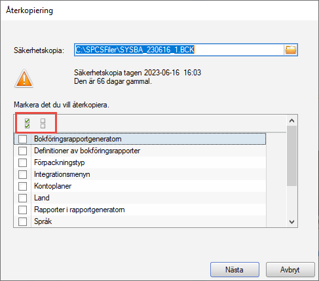Screen dimensions: 319x281
Task: Check the Land checkbox
Action: [x=23, y=198]
